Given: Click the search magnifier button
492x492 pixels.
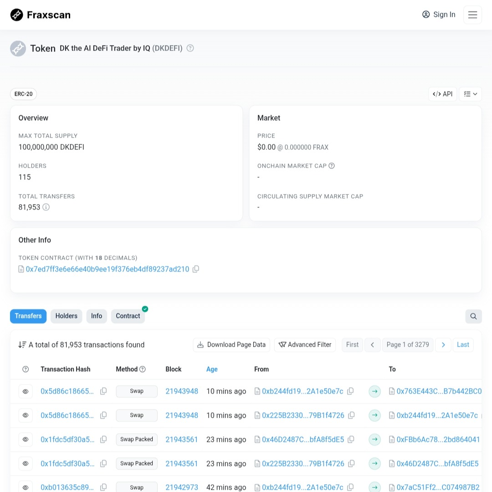Looking at the screenshot, I should click(473, 316).
